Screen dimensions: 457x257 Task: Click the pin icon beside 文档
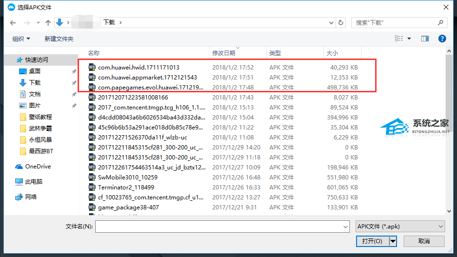pos(74,94)
